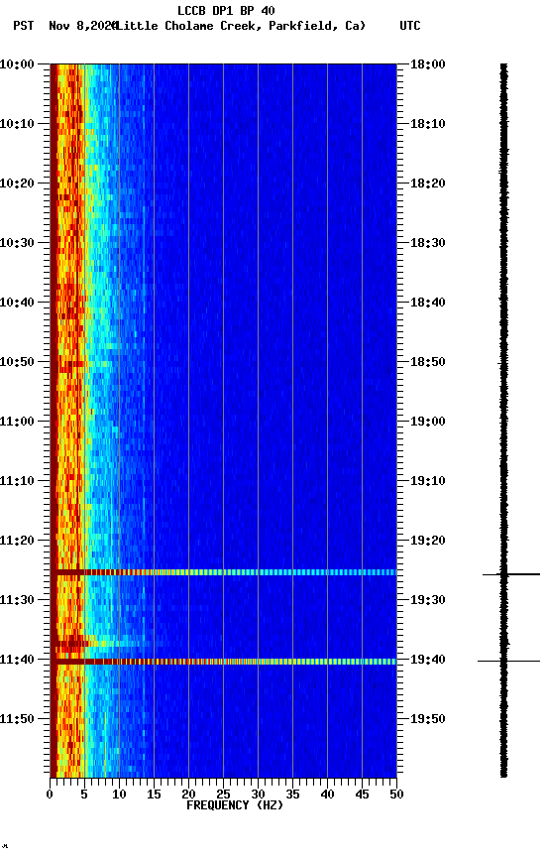Click 'Little Cholame Creek, Parkfield, Ca' text
The height and width of the screenshot is (857, 547).
coord(238,26)
